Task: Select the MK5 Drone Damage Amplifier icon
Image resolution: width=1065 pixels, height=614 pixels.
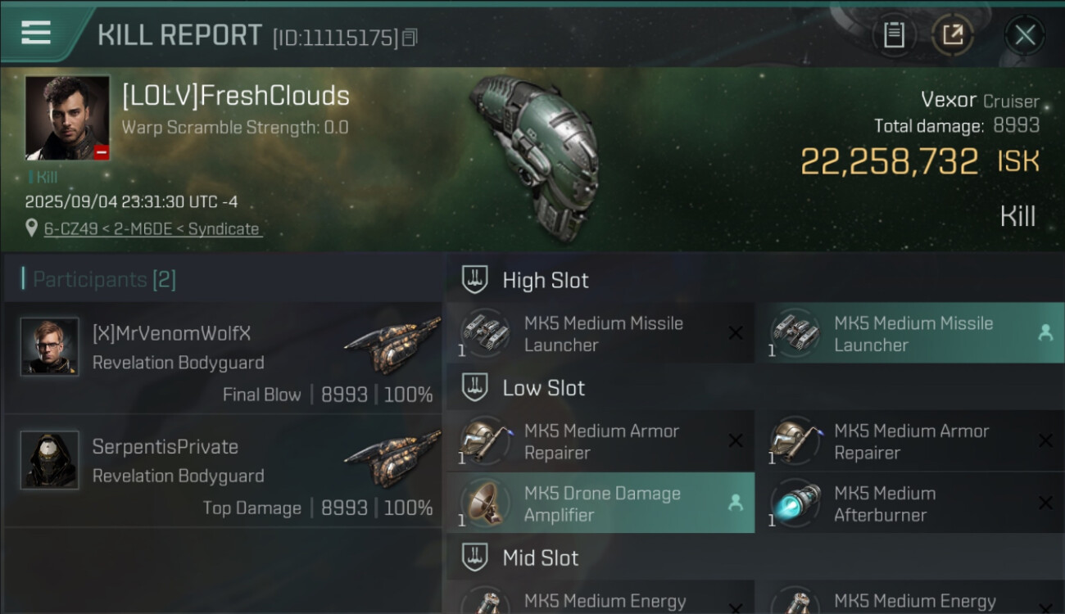Action: coord(484,503)
